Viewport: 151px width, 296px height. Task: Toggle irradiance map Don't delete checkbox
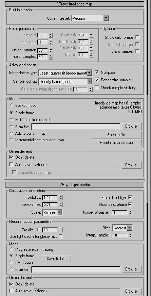click(11, 157)
